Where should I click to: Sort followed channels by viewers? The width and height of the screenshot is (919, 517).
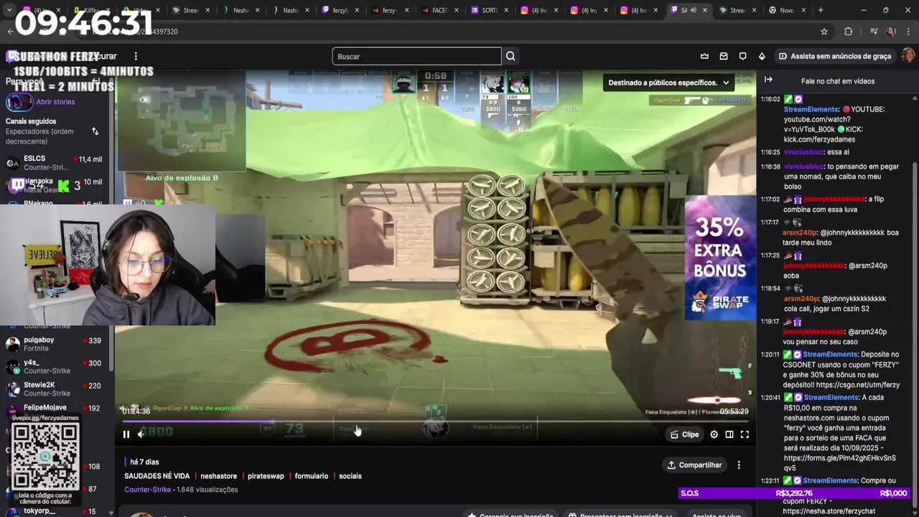[95, 131]
